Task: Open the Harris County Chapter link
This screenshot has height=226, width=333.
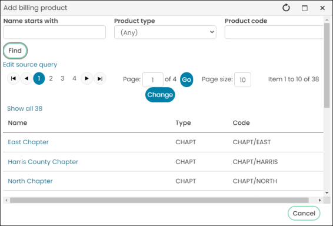Action: [43, 162]
